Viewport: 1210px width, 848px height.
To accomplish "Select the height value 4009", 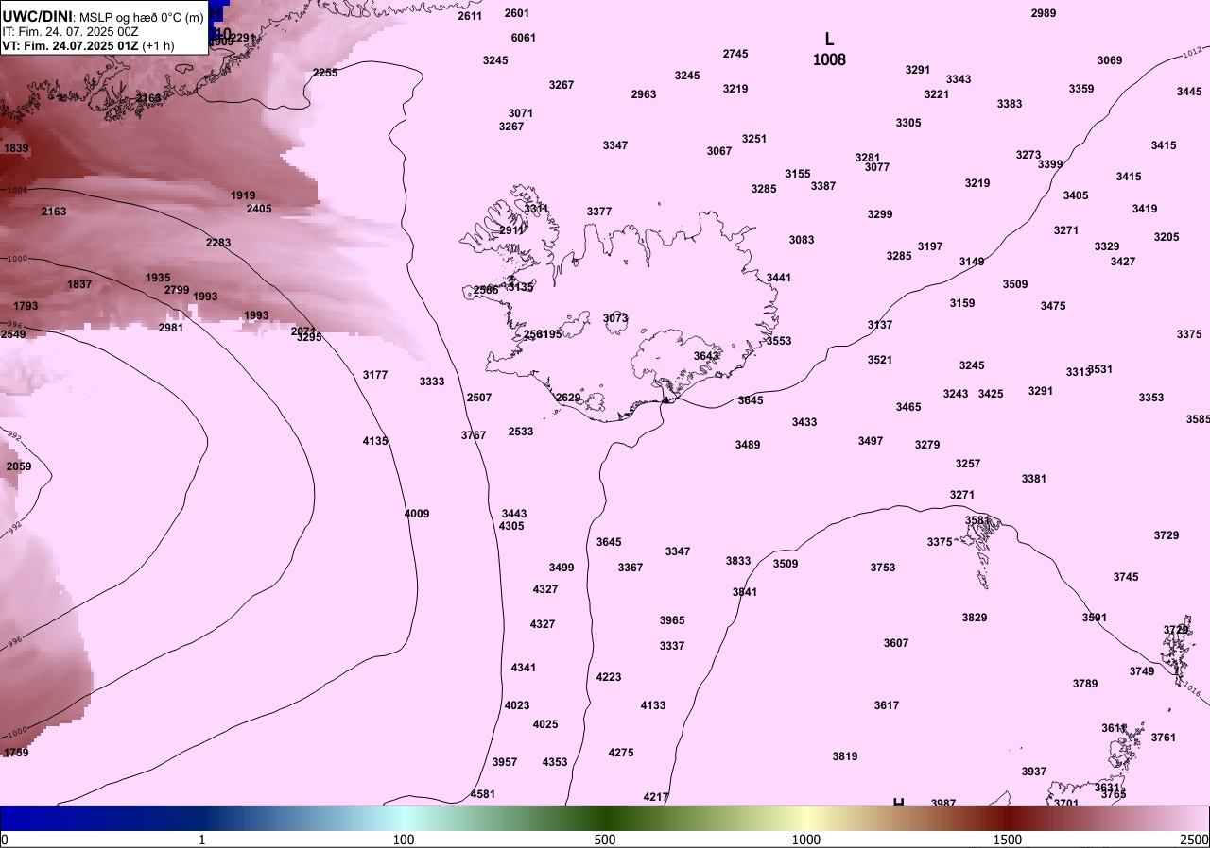I will click(x=417, y=514).
